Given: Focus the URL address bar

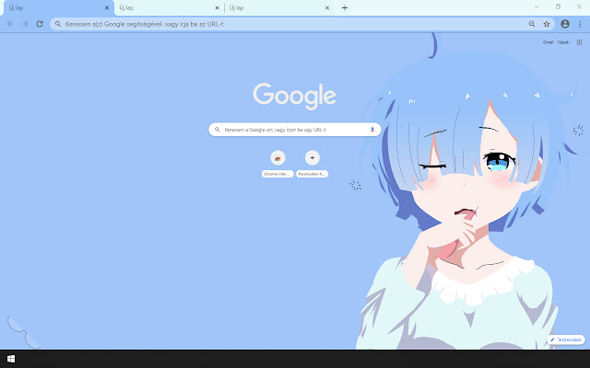Looking at the screenshot, I should (302, 24).
